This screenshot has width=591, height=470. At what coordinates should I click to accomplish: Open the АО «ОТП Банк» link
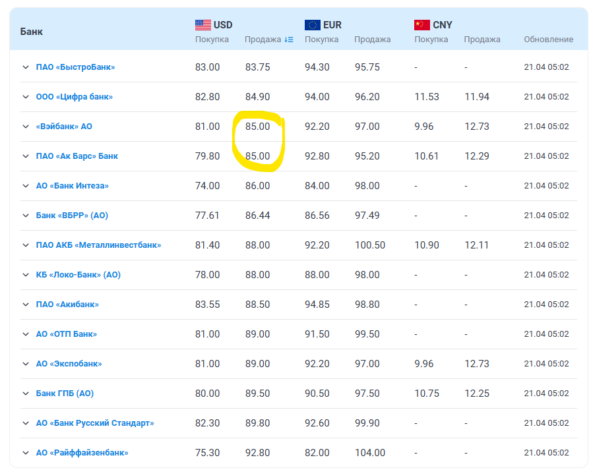point(67,334)
